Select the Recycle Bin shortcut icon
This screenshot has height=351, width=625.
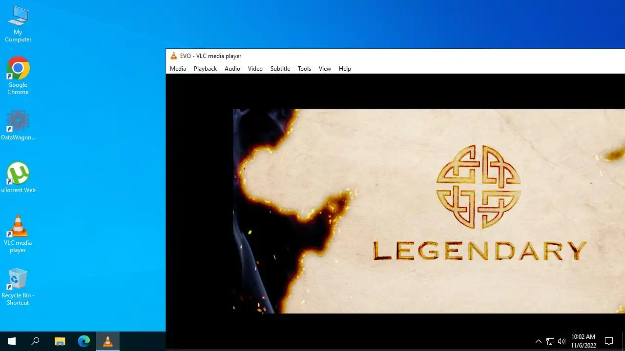pyautogui.click(x=18, y=287)
